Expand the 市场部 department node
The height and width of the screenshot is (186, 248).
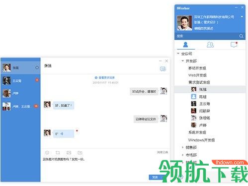point(183,155)
